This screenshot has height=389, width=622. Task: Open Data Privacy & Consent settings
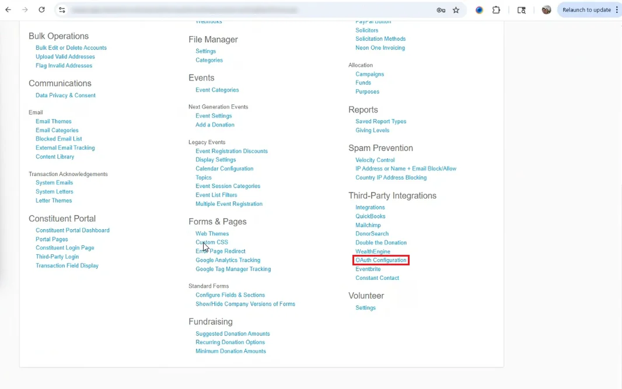(x=65, y=95)
